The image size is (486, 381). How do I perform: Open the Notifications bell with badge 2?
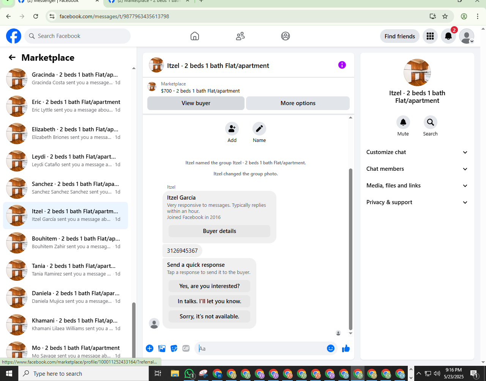[448, 36]
